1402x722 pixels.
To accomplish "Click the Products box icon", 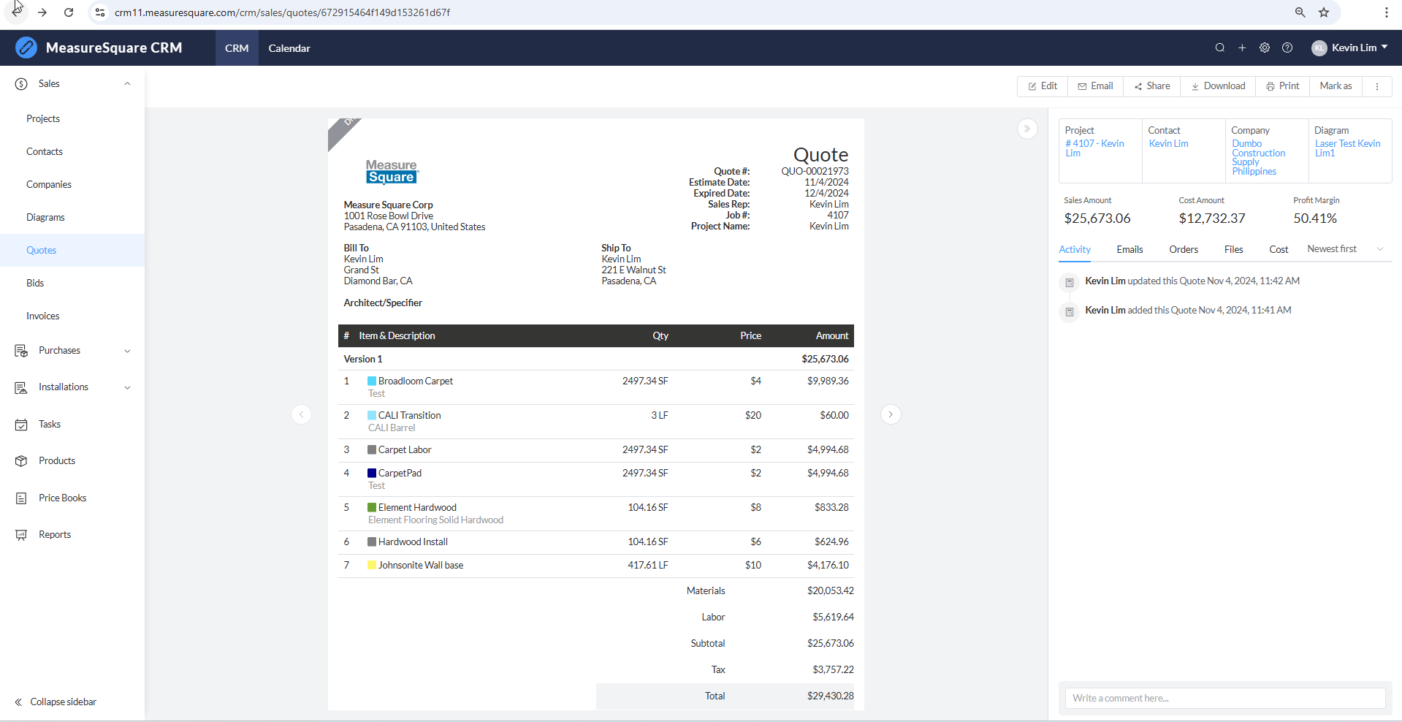I will coord(21,461).
